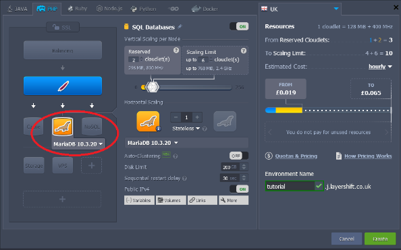Click the greyed MariaDB placeholder node icon
Screen dimensions: 401x250
click(x=225, y=121)
